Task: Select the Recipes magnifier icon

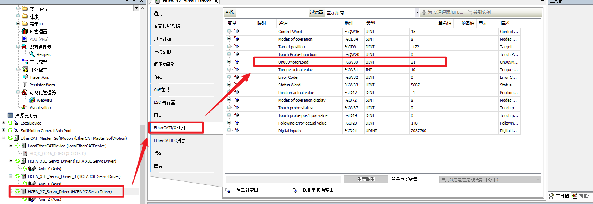Action: [32, 54]
